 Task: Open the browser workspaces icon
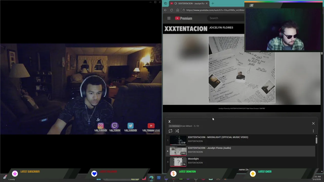[166, 3]
